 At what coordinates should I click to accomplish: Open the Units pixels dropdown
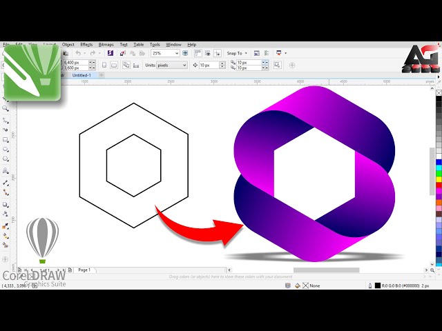coord(172,65)
